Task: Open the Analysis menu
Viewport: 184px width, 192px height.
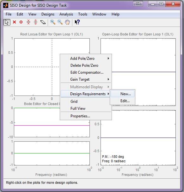Action: [66, 14]
